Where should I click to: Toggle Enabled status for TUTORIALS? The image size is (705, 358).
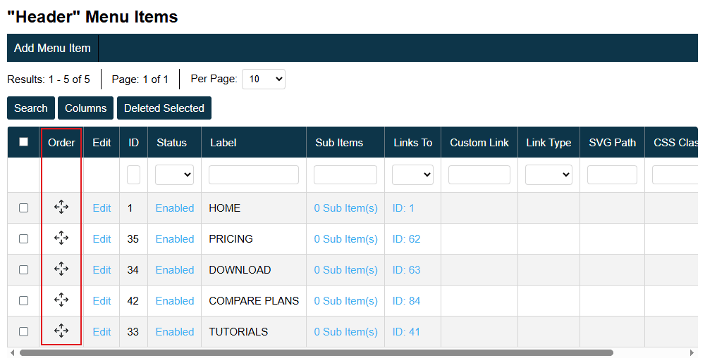174,332
